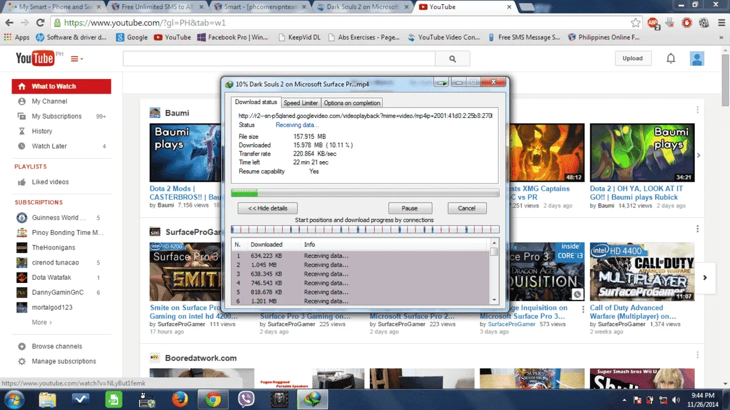The width and height of the screenshot is (730, 410).
Task: Switch to Dark Souls 2 browser tab
Action: pos(362,7)
